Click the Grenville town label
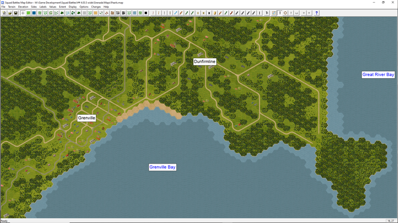This screenshot has width=398, height=223. [x=87, y=118]
